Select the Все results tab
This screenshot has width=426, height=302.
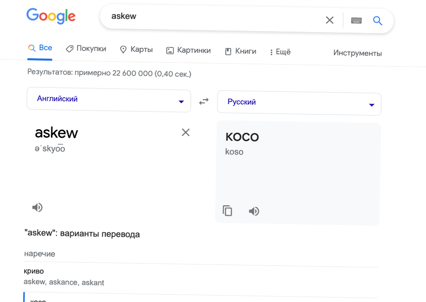pos(40,48)
